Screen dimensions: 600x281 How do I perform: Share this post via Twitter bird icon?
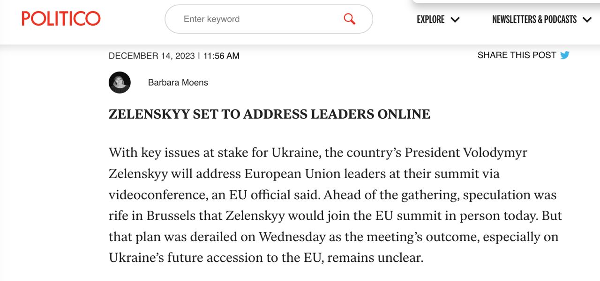(565, 55)
